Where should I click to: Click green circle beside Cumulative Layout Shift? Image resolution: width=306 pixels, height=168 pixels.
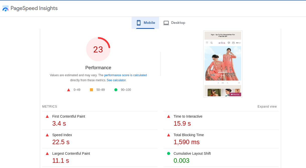click(168, 153)
